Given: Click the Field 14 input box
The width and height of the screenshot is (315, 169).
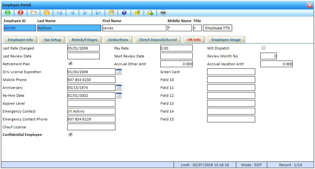Looking at the screenshot, I should pyautogui.click(x=231, y=111).
